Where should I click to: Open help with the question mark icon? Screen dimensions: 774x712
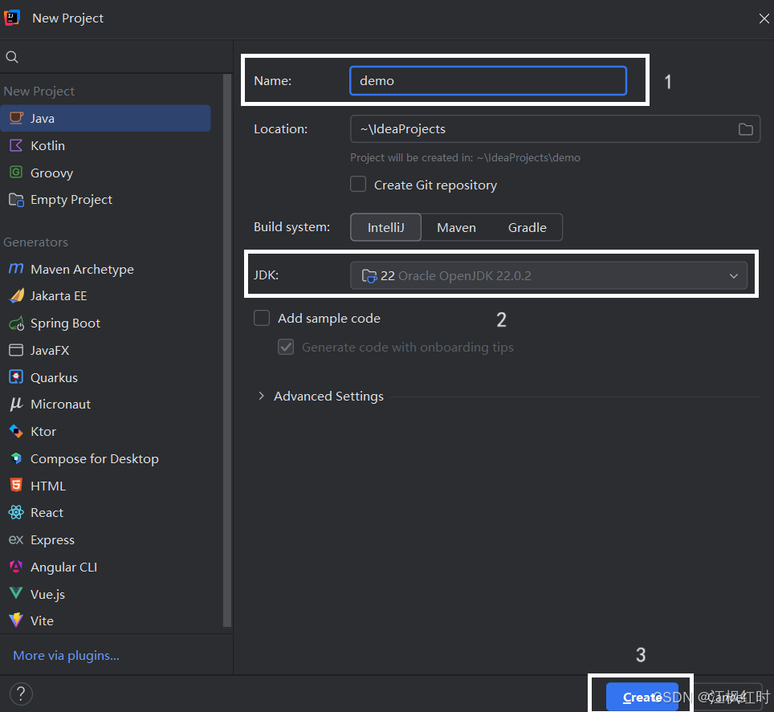[21, 694]
